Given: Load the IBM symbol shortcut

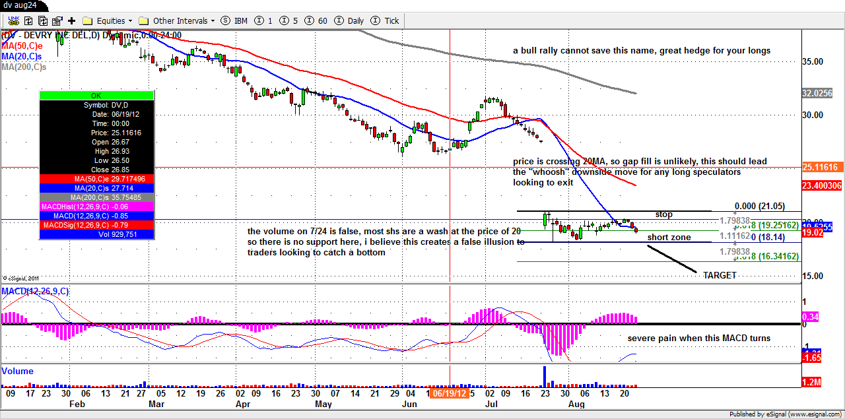Looking at the screenshot, I should 235,20.
